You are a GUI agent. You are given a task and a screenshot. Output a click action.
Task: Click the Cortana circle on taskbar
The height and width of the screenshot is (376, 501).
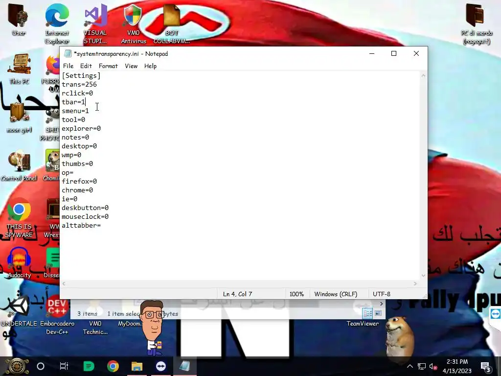[x=41, y=366]
